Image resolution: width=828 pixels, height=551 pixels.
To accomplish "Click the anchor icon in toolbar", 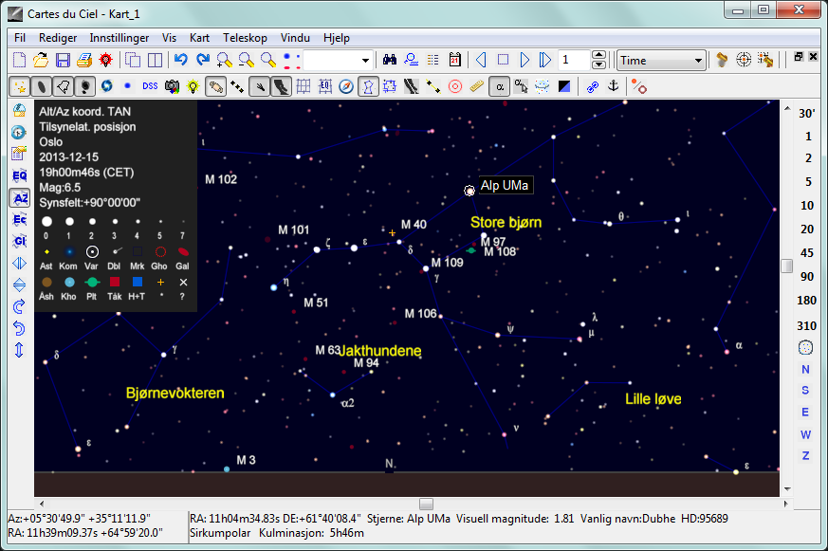I will click(613, 87).
